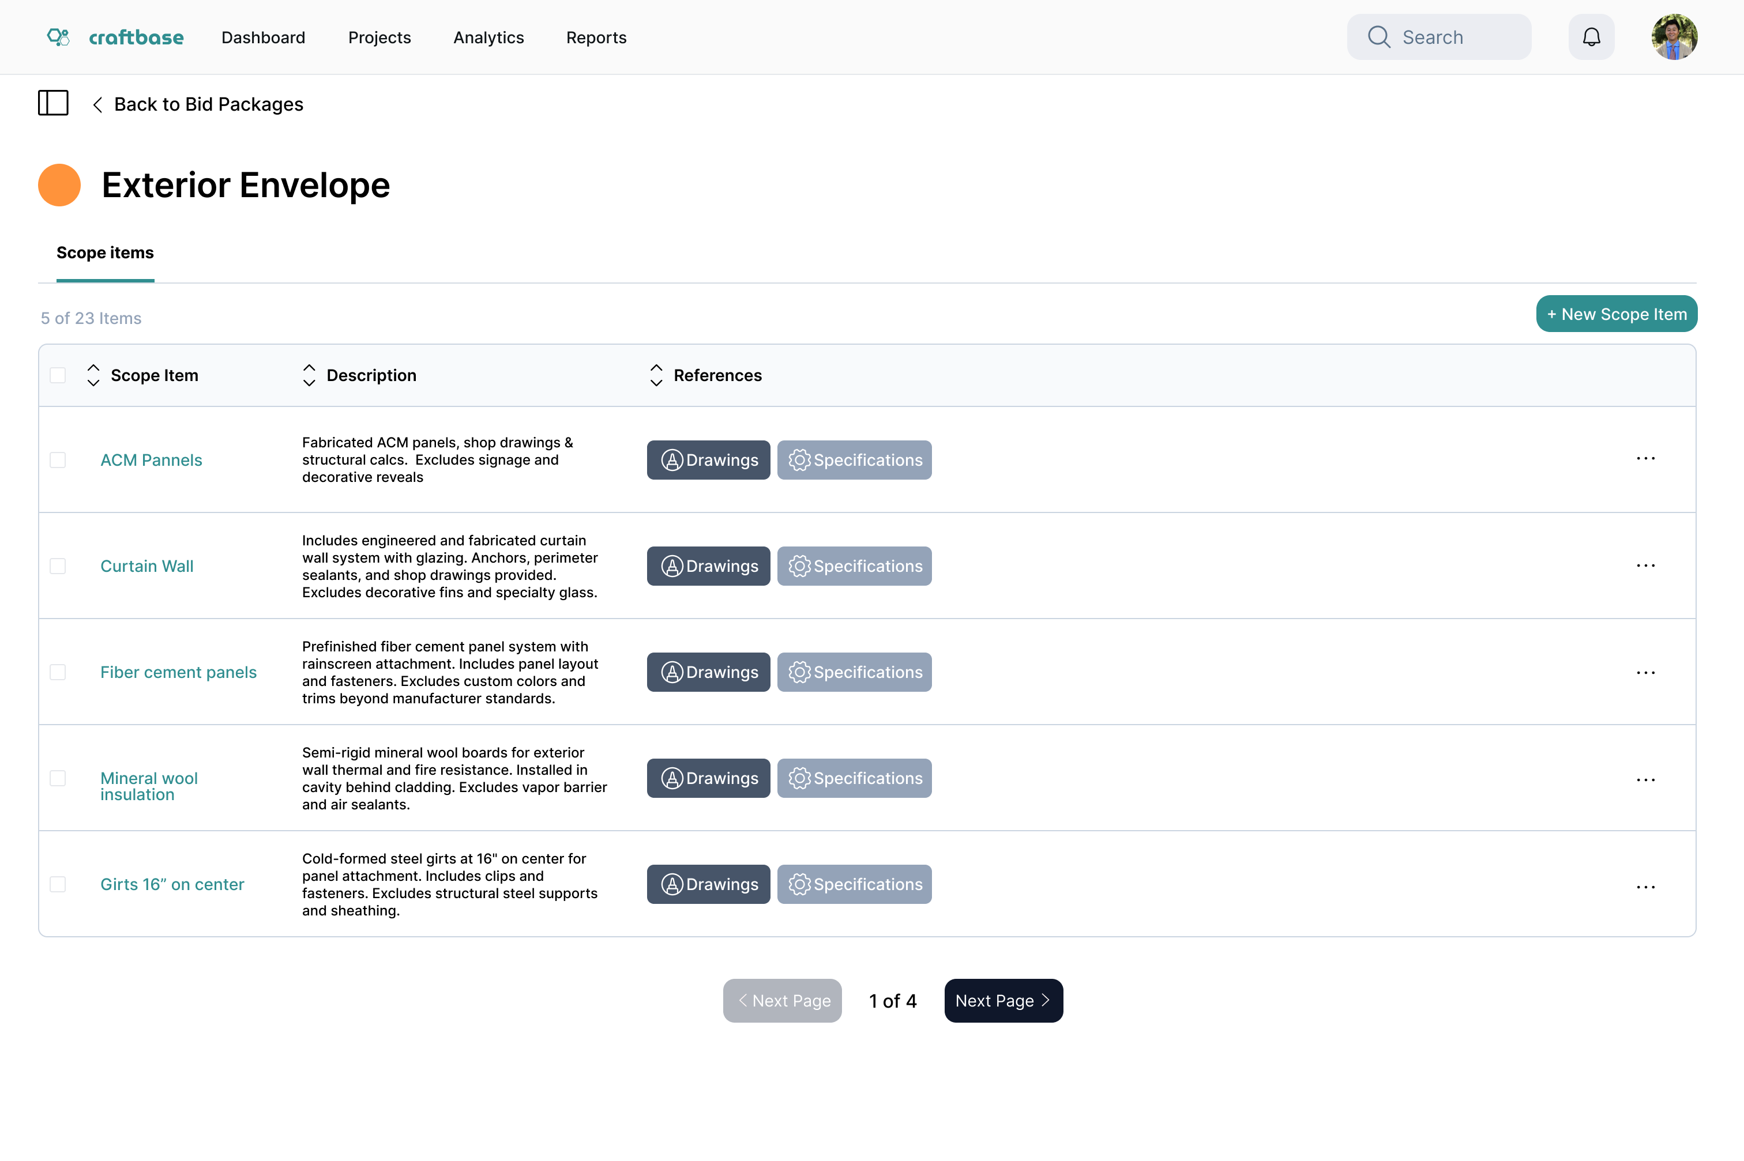Open Drawings reference for Fiber cement panels

[x=708, y=672]
